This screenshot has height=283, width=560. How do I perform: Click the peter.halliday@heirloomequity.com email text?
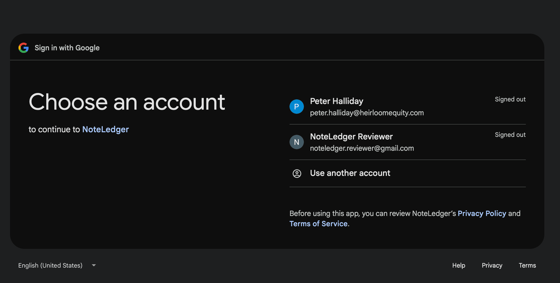pyautogui.click(x=367, y=113)
